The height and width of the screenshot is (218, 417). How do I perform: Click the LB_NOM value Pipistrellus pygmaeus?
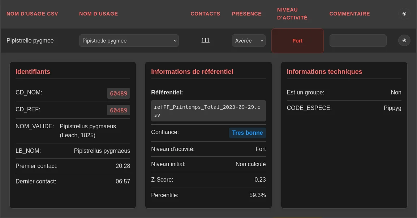pos(102,151)
